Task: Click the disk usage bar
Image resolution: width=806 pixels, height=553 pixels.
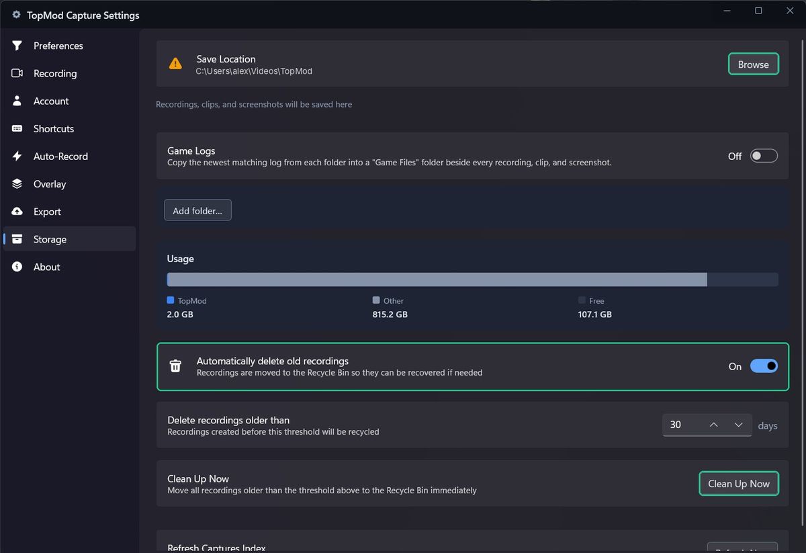Action: tap(472, 280)
